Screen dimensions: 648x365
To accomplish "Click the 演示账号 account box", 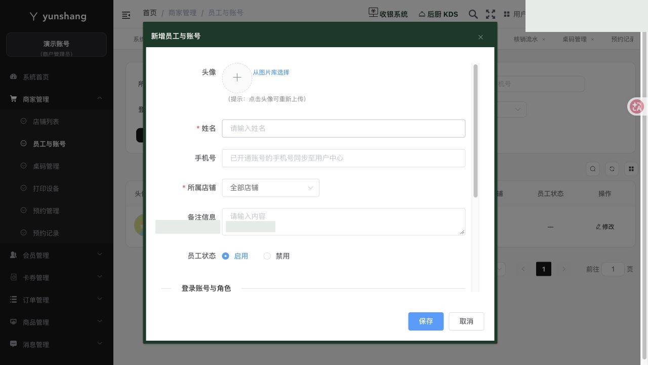I will click(56, 45).
